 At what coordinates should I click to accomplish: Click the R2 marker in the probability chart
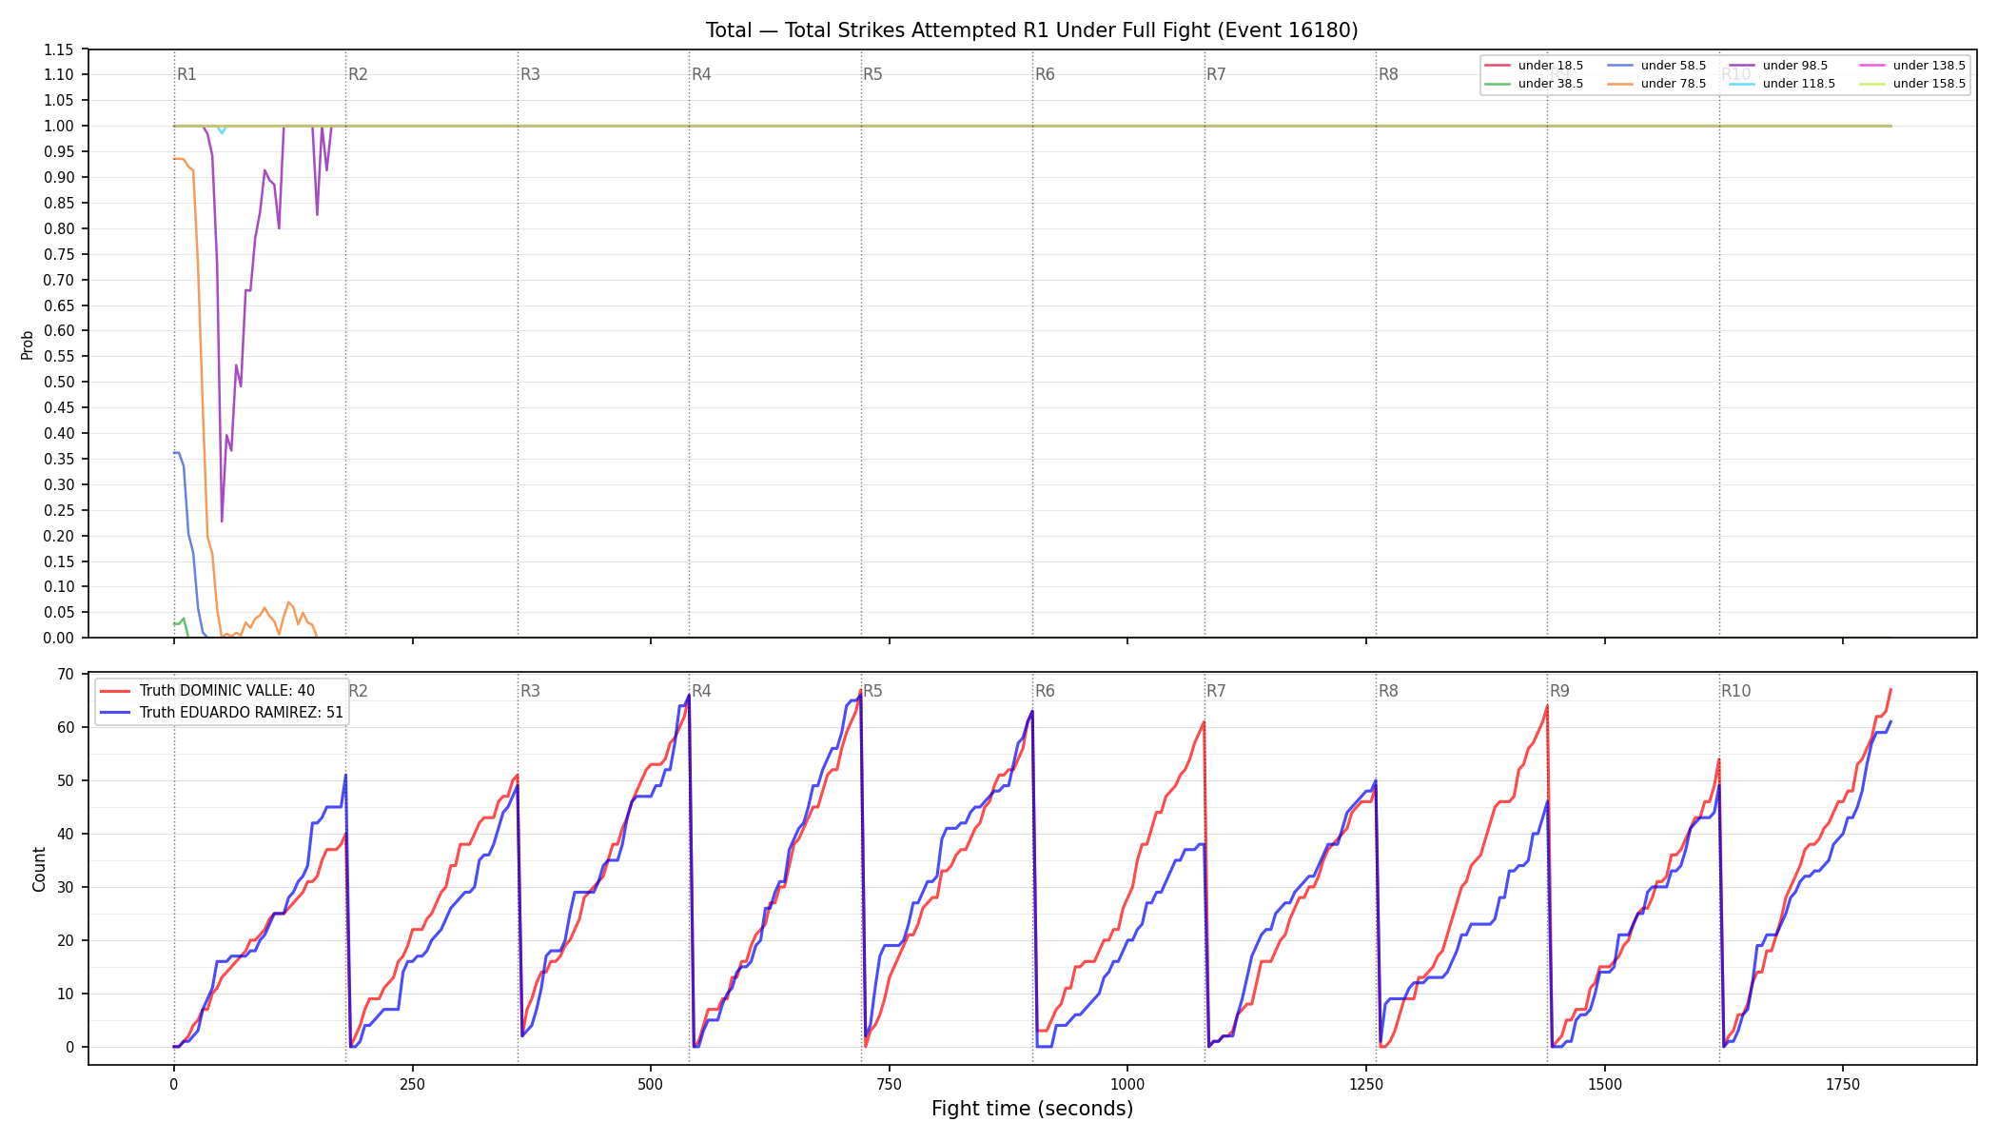358,74
